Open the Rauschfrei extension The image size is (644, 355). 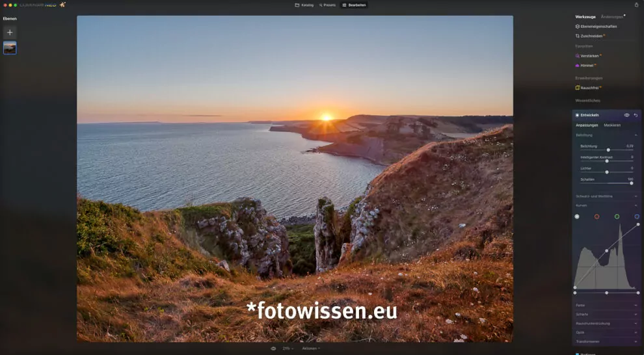click(587, 88)
